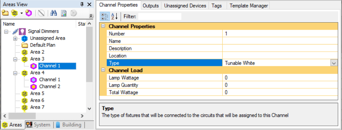
Task: Click the vertical scrollbar thumb in Areas tree
Action: pos(89,54)
